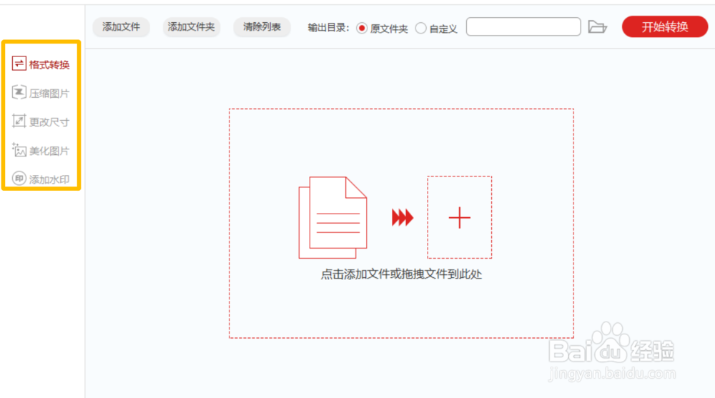Choose 添加水印 label in sidebar
The height and width of the screenshot is (398, 715).
(x=49, y=179)
